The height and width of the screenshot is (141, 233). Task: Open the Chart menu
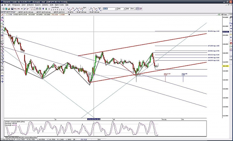23,5
